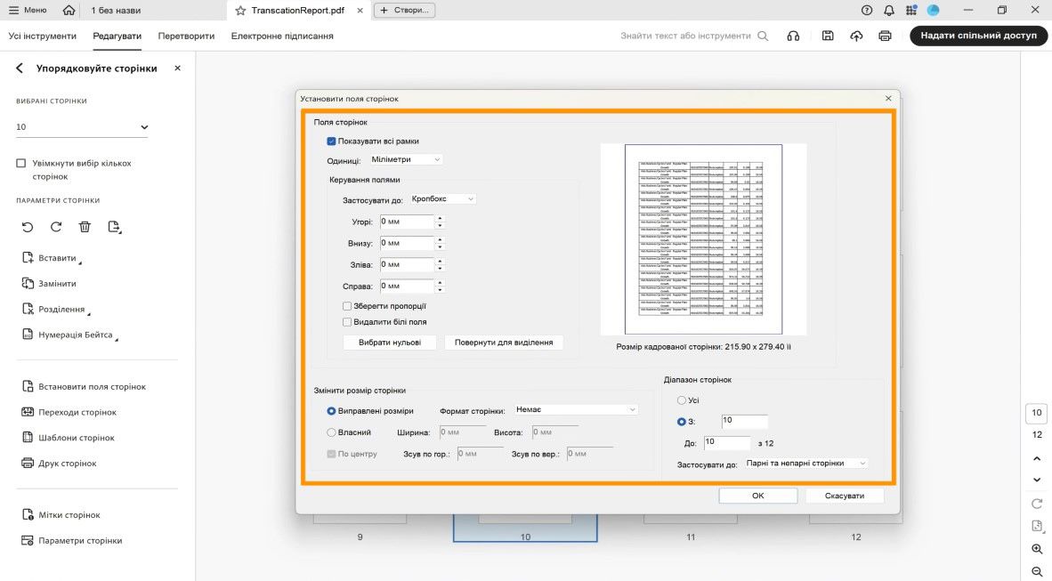Click the print icon in toolbar
1052x581 pixels.
tap(885, 36)
